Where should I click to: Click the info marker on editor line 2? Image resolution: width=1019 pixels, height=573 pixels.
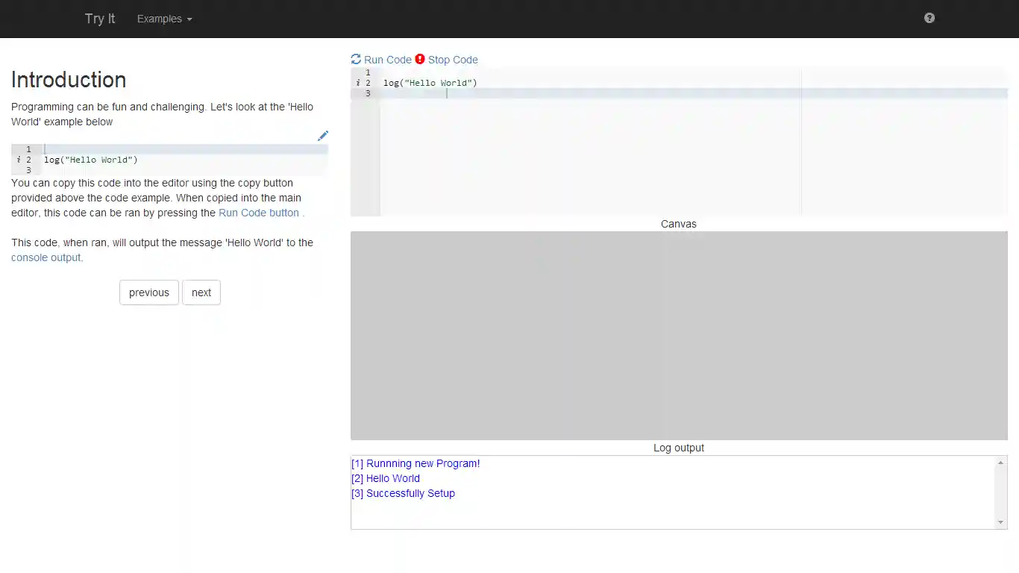358,83
